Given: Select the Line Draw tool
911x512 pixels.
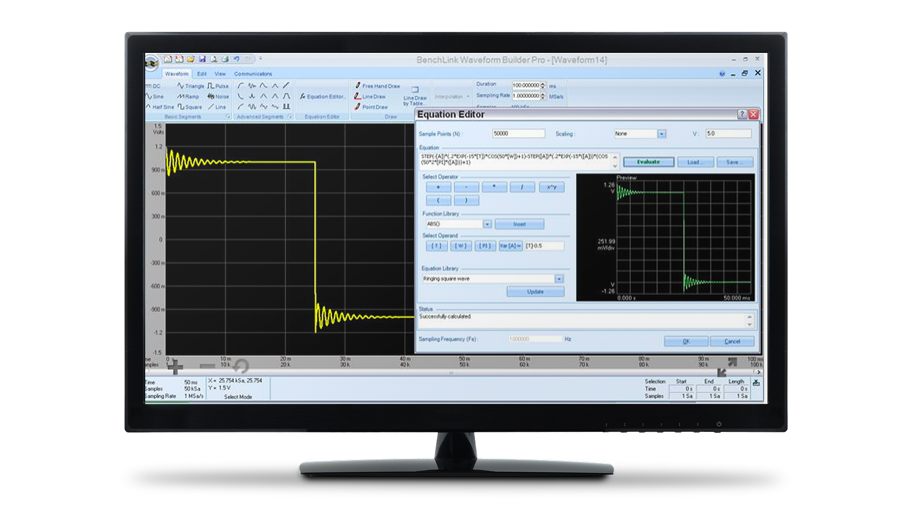Looking at the screenshot, I should 370,97.
